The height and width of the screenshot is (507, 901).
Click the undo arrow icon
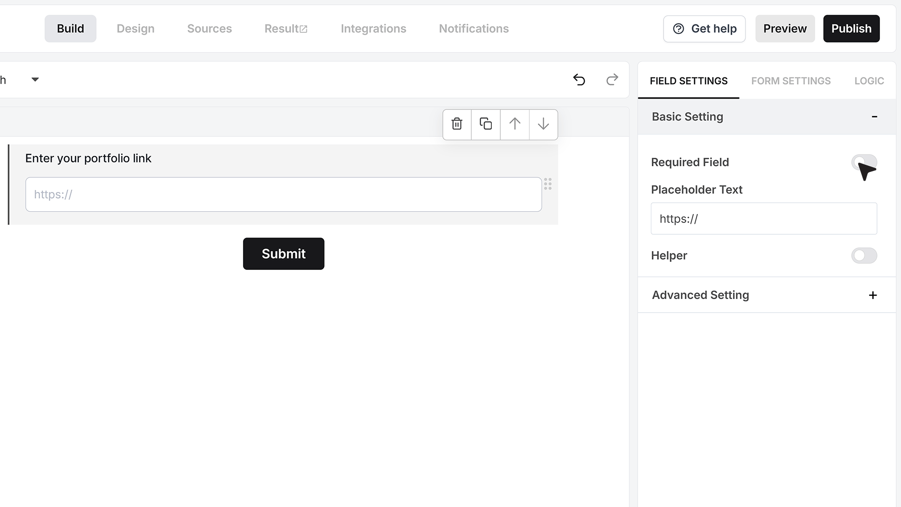tap(579, 80)
